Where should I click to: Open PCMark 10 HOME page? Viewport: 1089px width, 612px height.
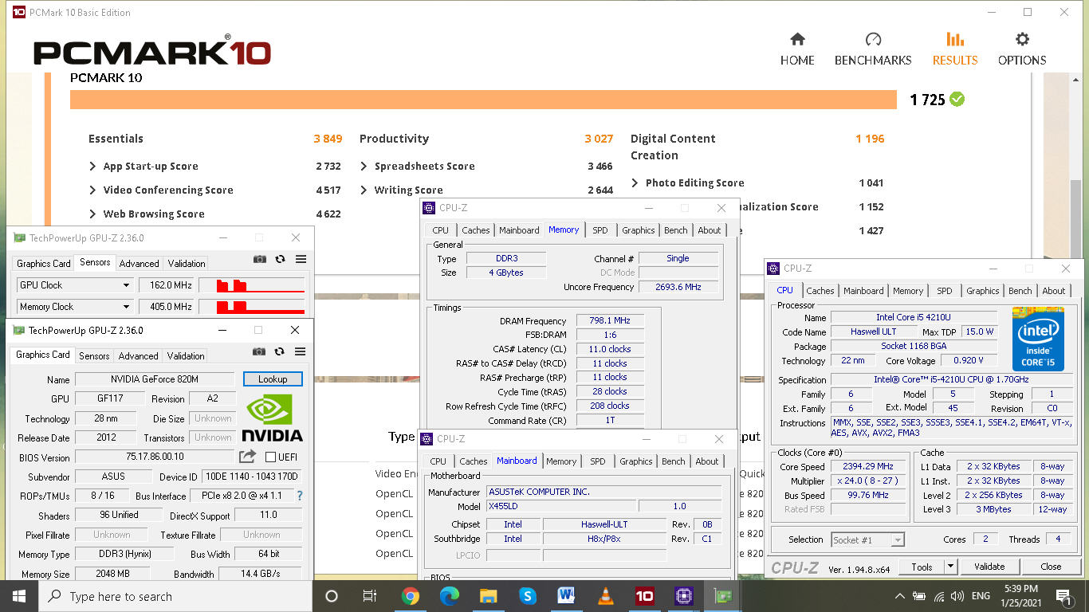click(x=797, y=49)
